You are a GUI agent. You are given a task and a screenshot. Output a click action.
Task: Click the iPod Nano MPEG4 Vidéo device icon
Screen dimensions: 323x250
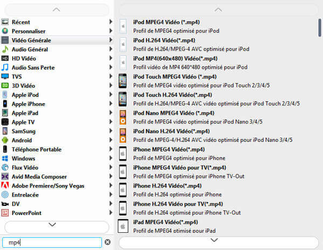click(x=123, y=117)
